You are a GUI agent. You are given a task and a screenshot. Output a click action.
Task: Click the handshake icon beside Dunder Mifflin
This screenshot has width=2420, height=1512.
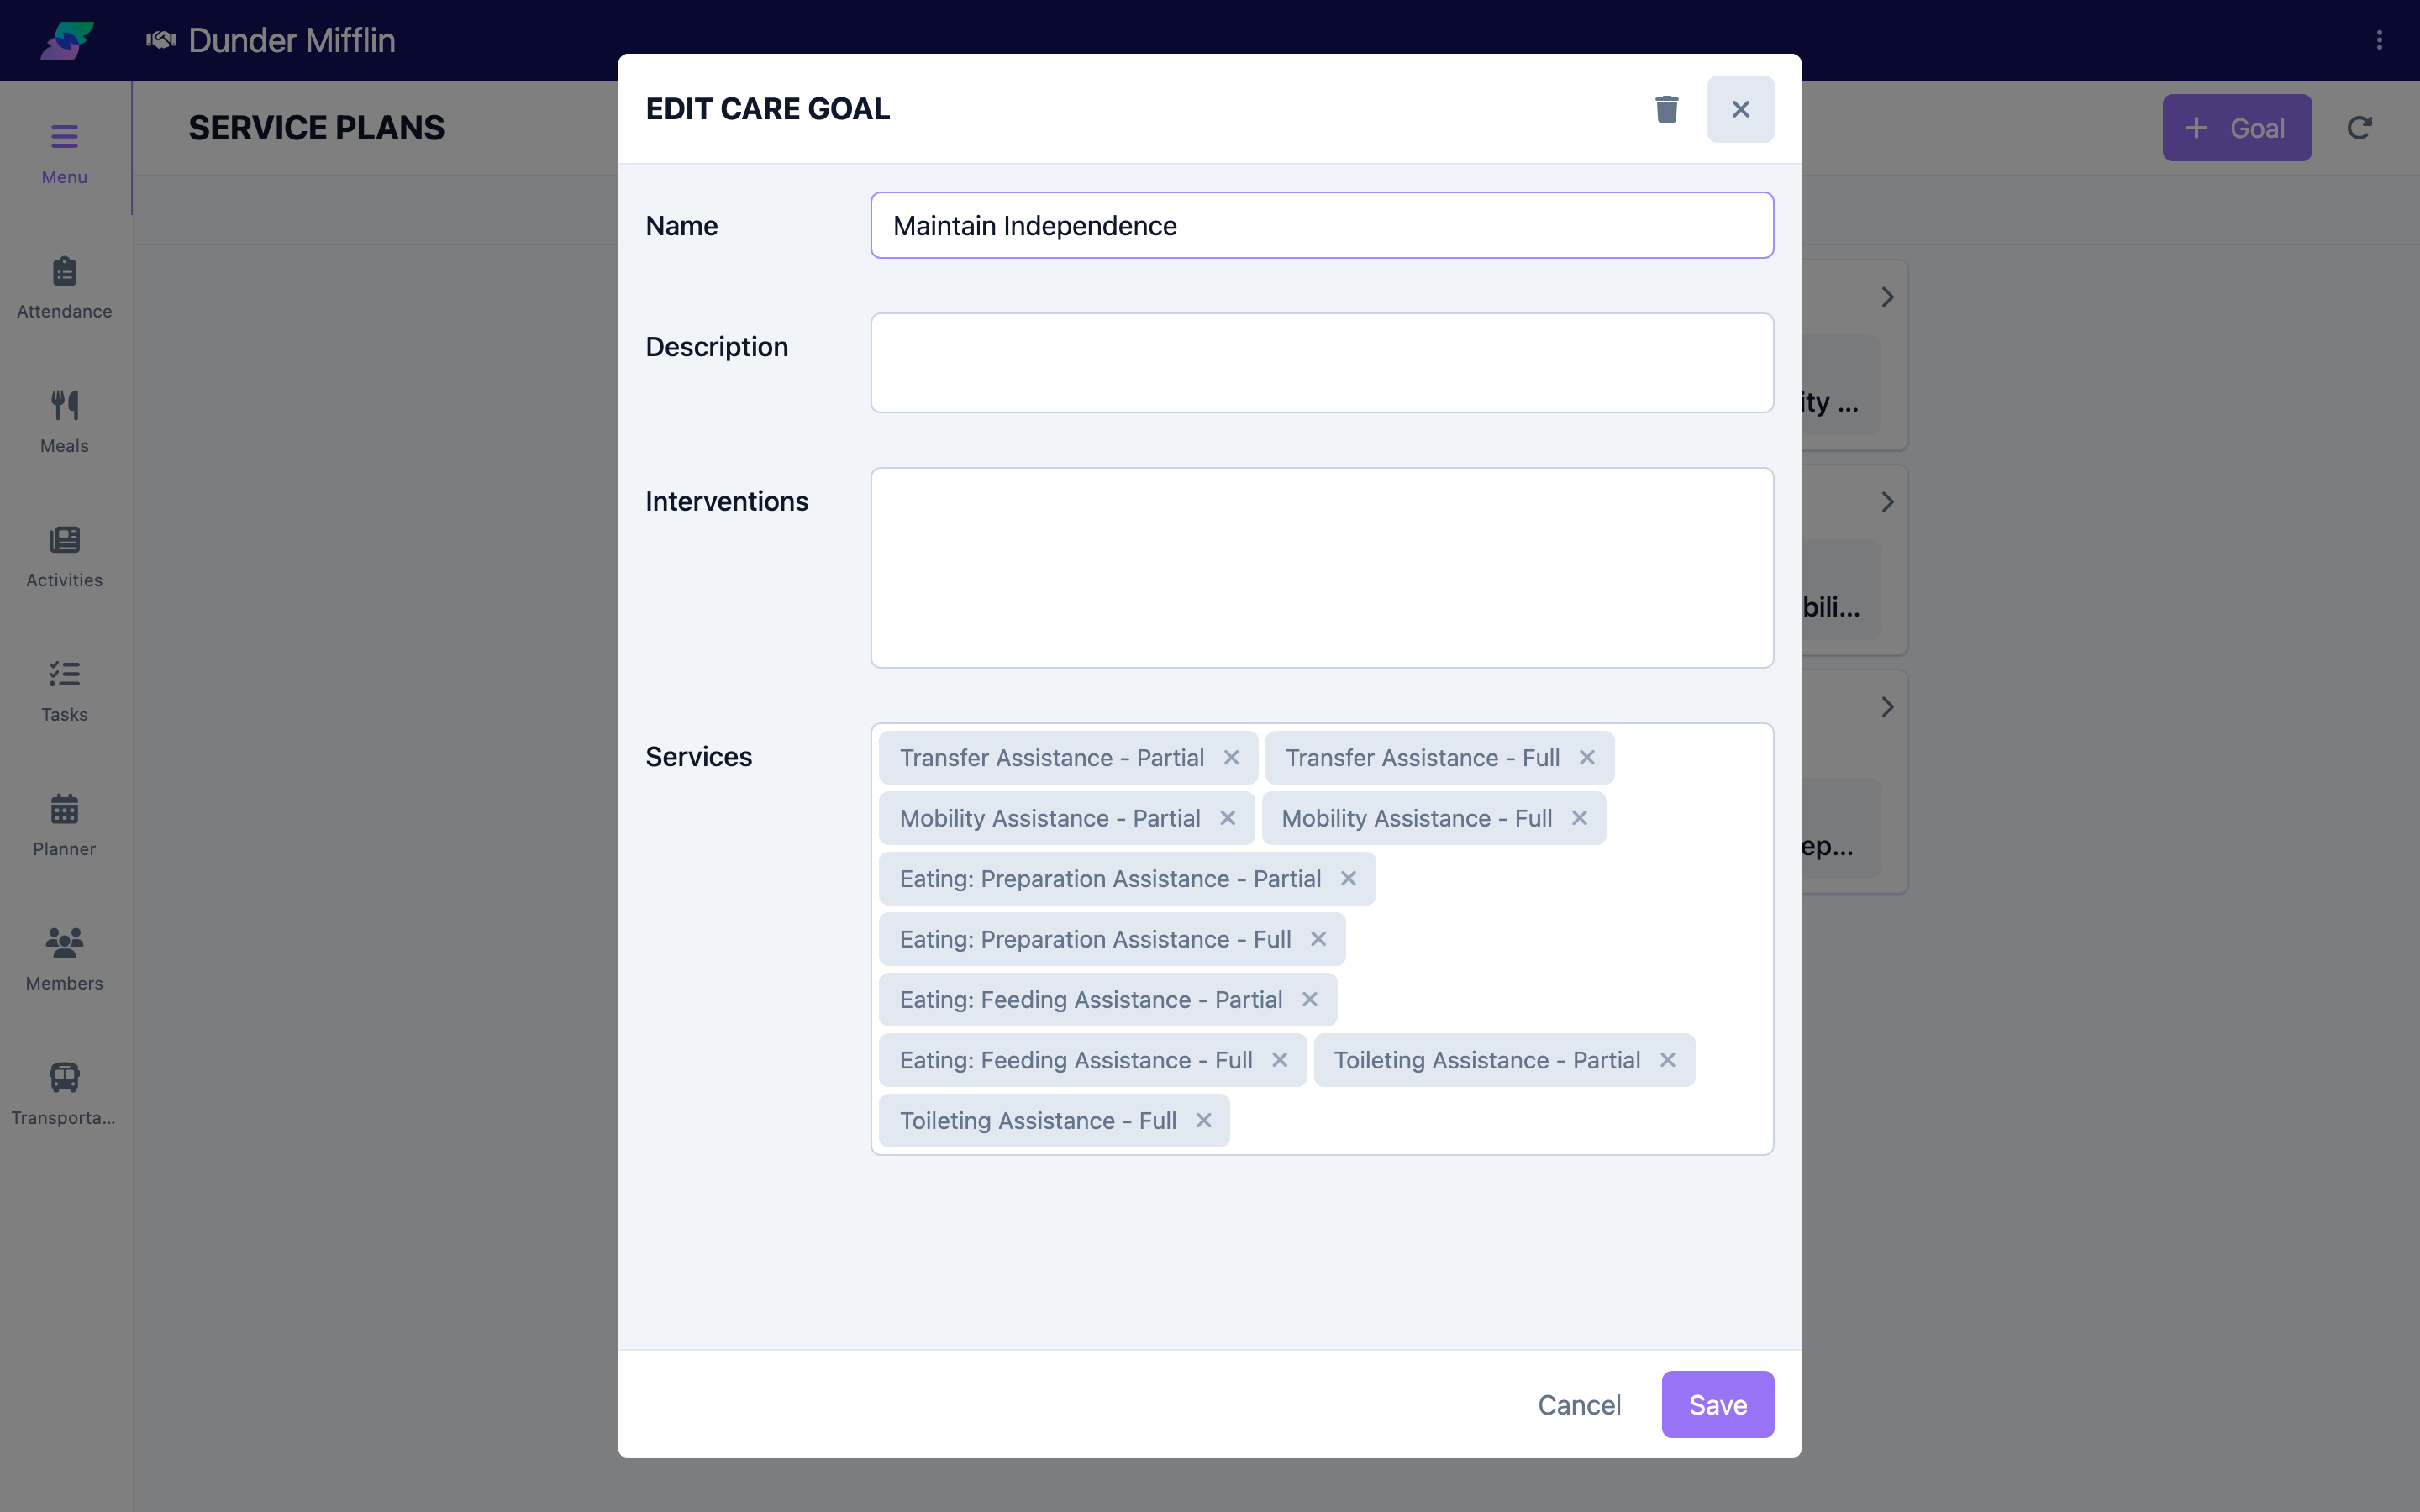coord(161,40)
